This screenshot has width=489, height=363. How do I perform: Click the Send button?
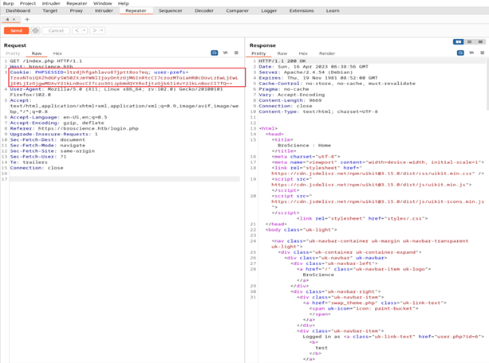tap(16, 30)
